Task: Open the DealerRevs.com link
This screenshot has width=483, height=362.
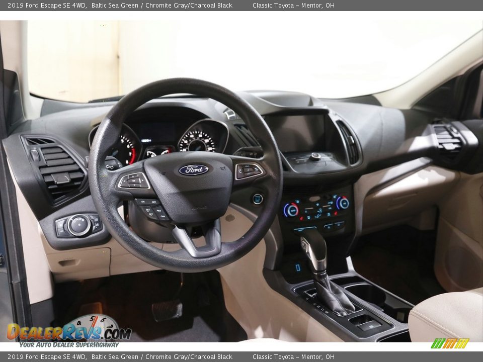Action: coord(60,330)
